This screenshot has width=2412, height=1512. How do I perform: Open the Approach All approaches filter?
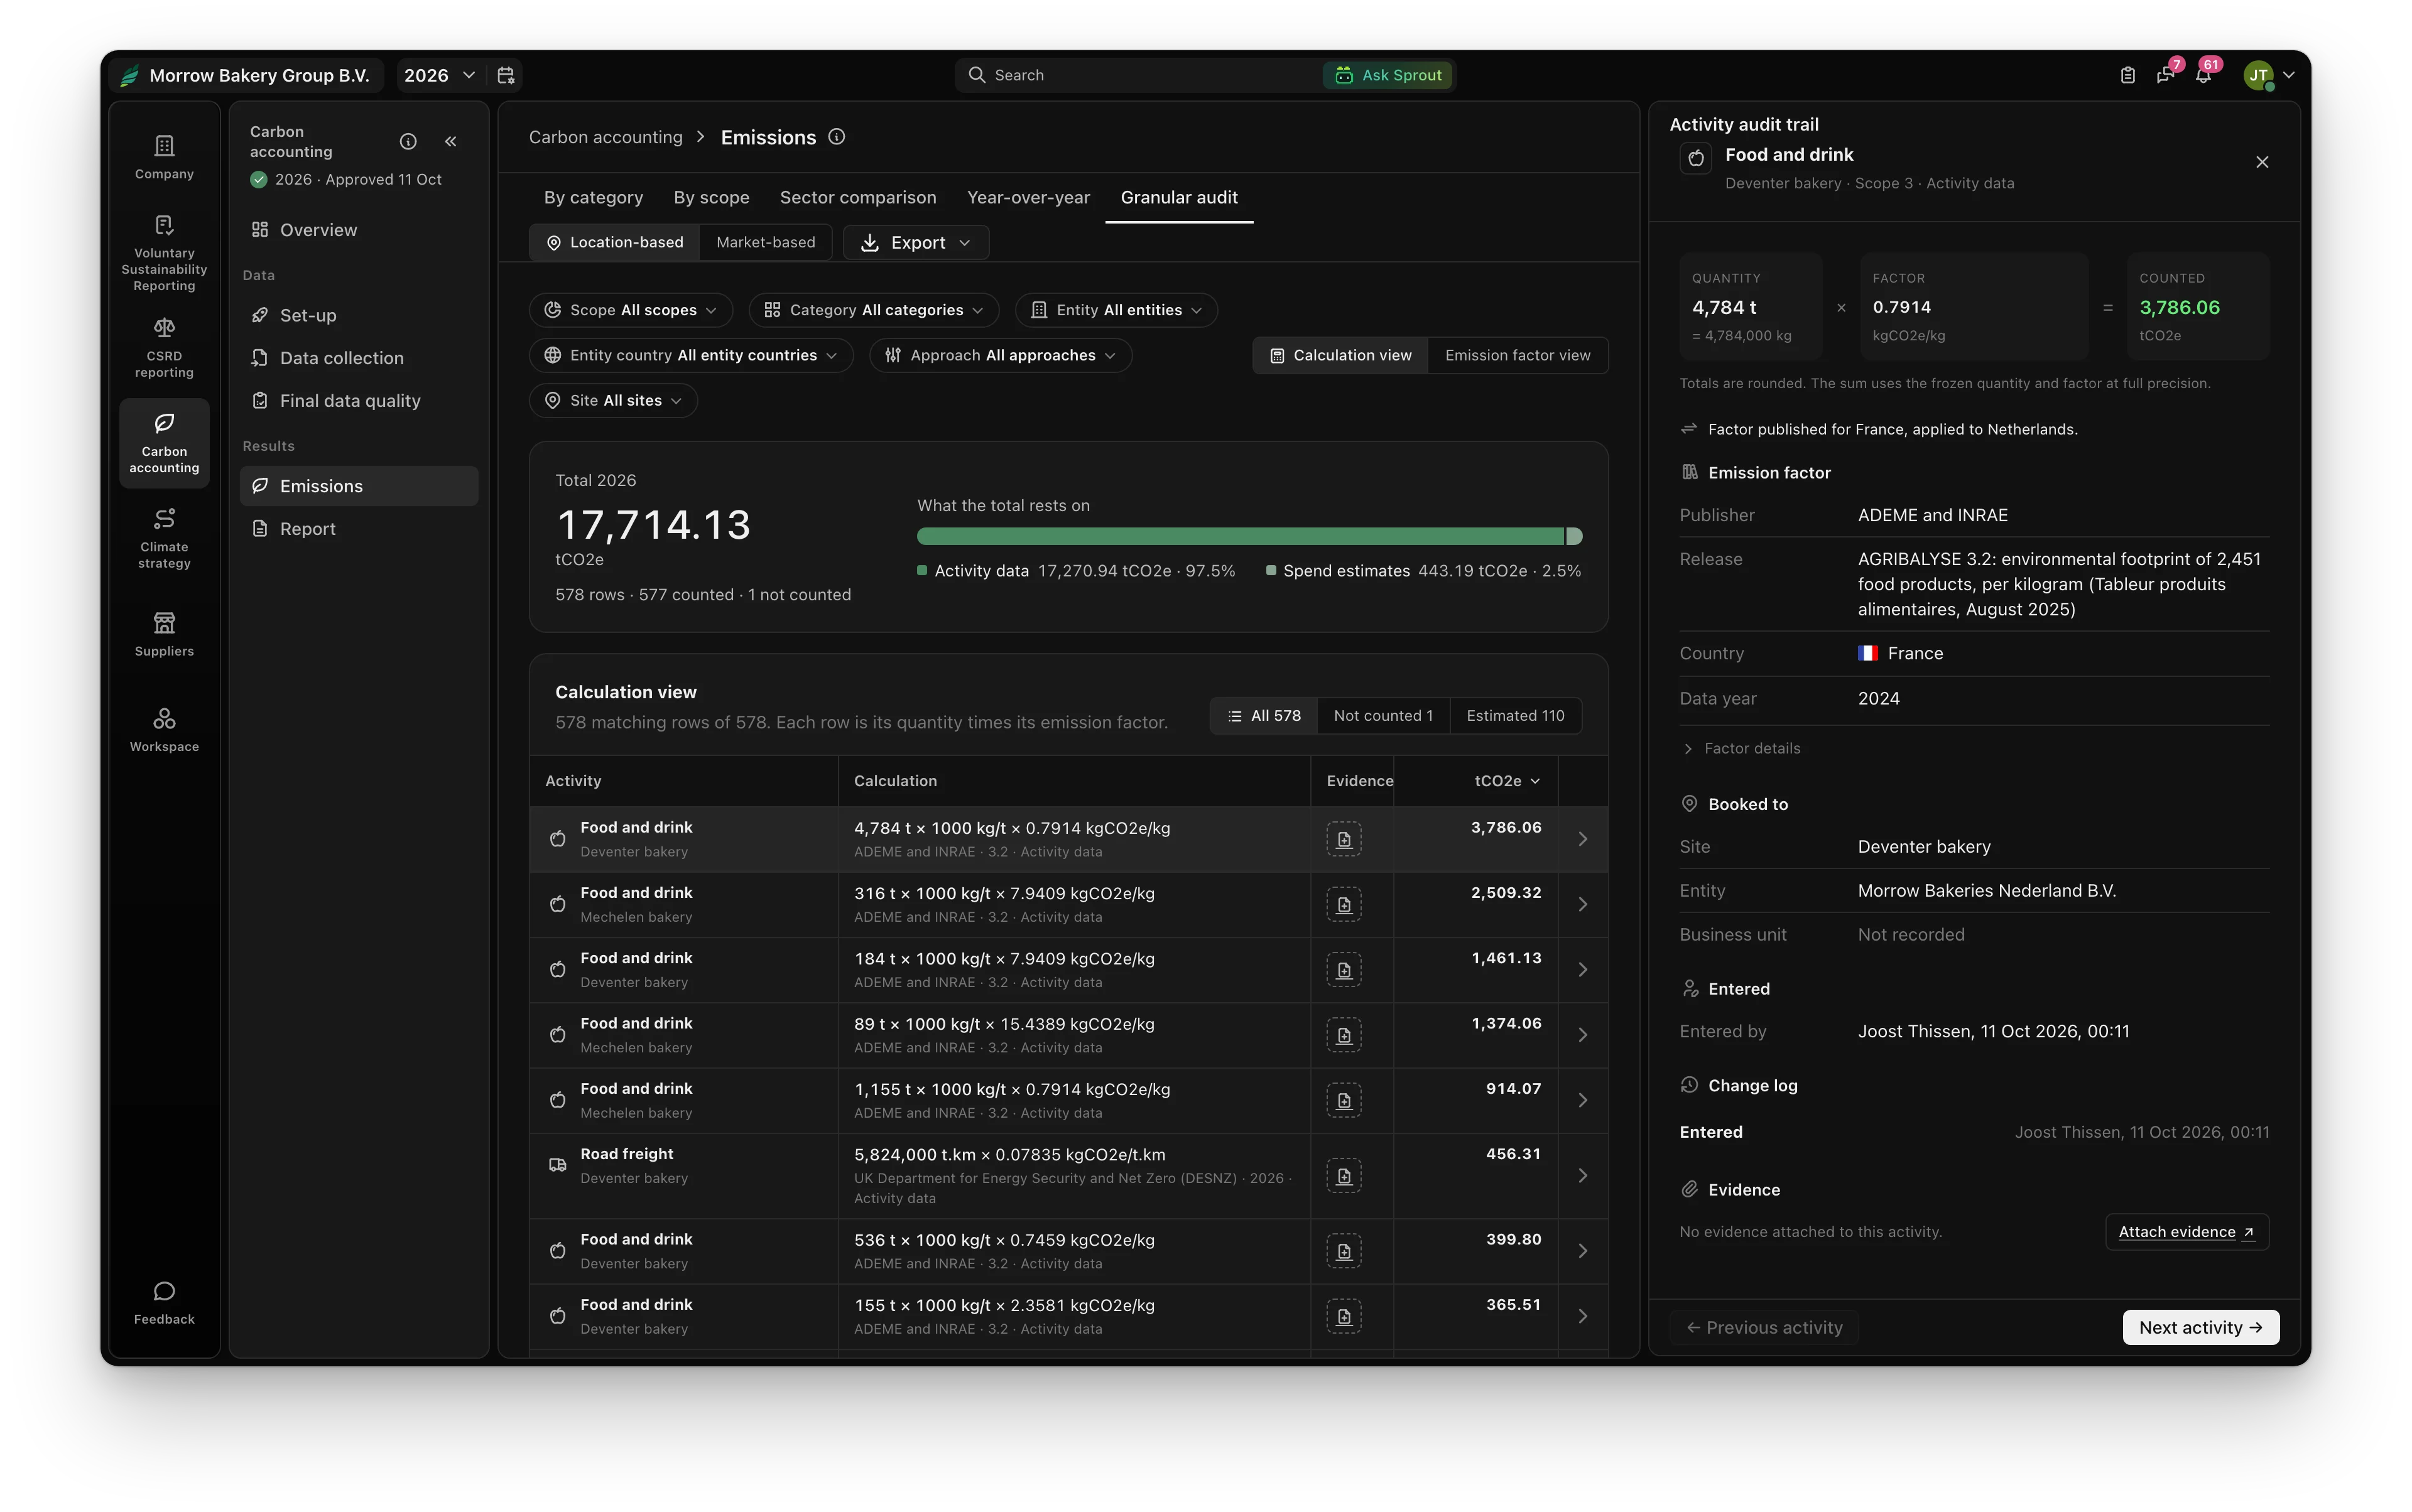1001,355
